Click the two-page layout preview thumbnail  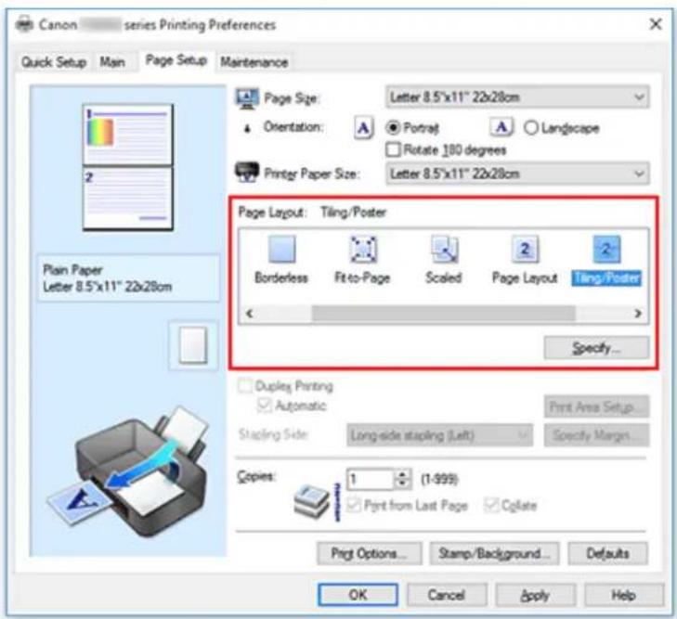(128, 167)
